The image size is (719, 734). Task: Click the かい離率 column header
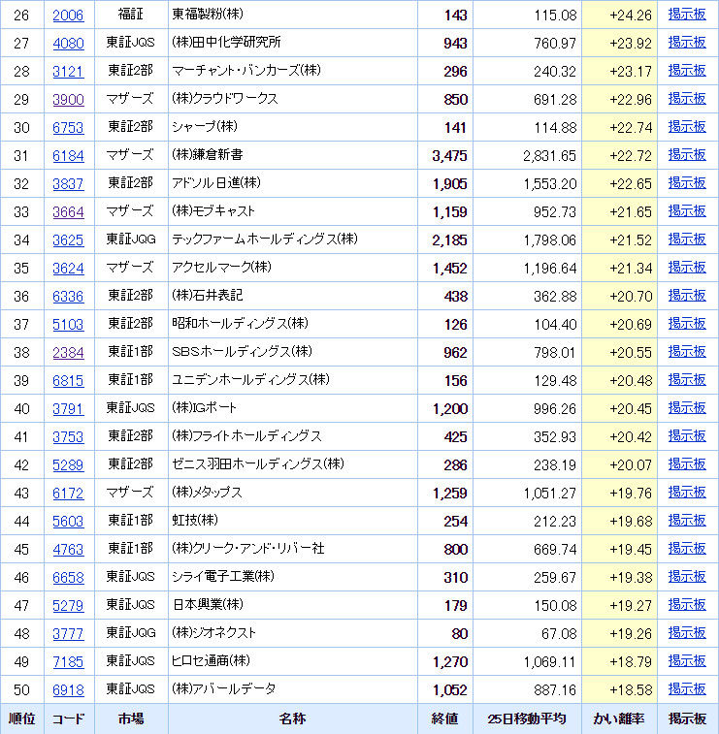pyautogui.click(x=620, y=719)
